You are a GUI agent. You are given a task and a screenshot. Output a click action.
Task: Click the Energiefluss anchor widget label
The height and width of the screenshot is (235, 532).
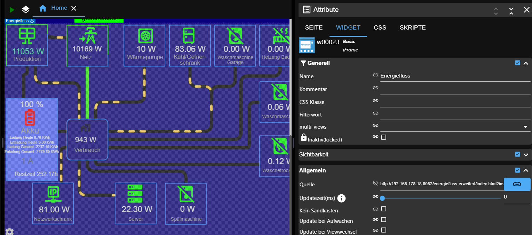pos(20,21)
